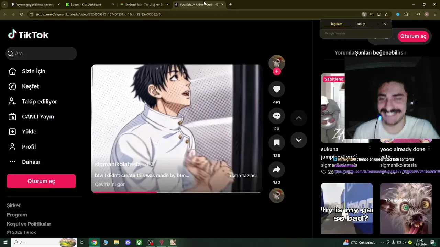Viewport: 440px width, 247px height.
Task: Share the video with the arrow icon
Action: click(277, 169)
